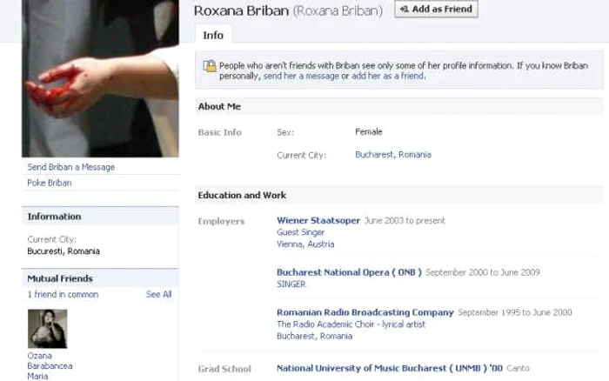This screenshot has width=609, height=381.
Task: Click the Canto concentration text
Action: [519, 368]
